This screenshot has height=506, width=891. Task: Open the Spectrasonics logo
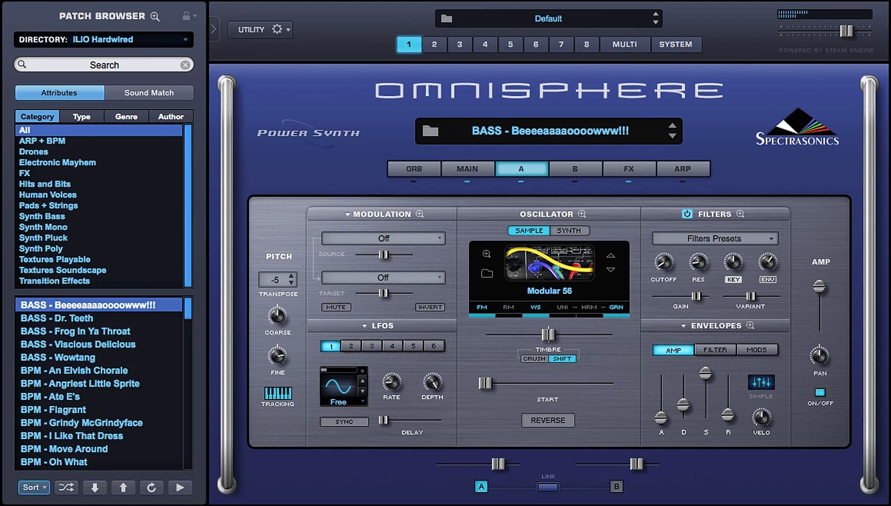tap(796, 130)
